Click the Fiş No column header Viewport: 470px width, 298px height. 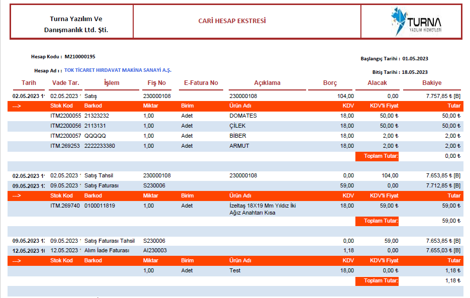156,83
